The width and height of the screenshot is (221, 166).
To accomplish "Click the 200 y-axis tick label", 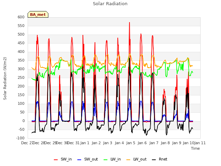I will coord(21,86).
